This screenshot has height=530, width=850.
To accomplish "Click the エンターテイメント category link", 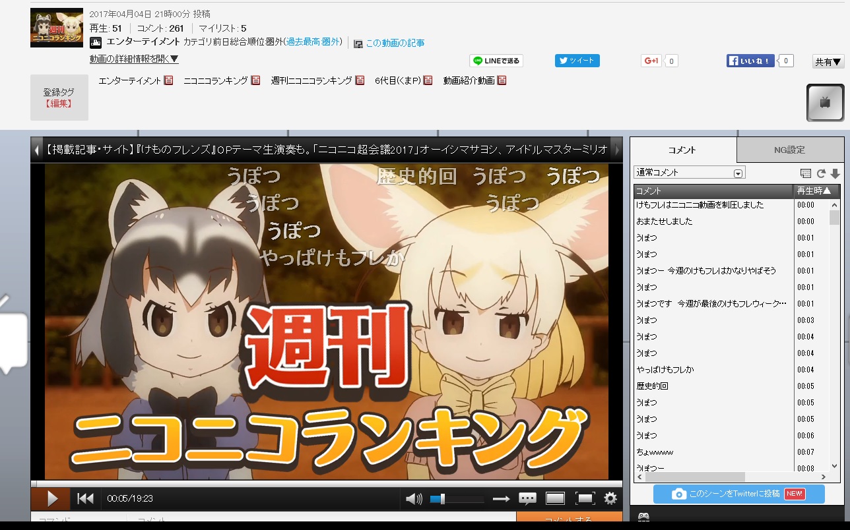I will [x=143, y=42].
